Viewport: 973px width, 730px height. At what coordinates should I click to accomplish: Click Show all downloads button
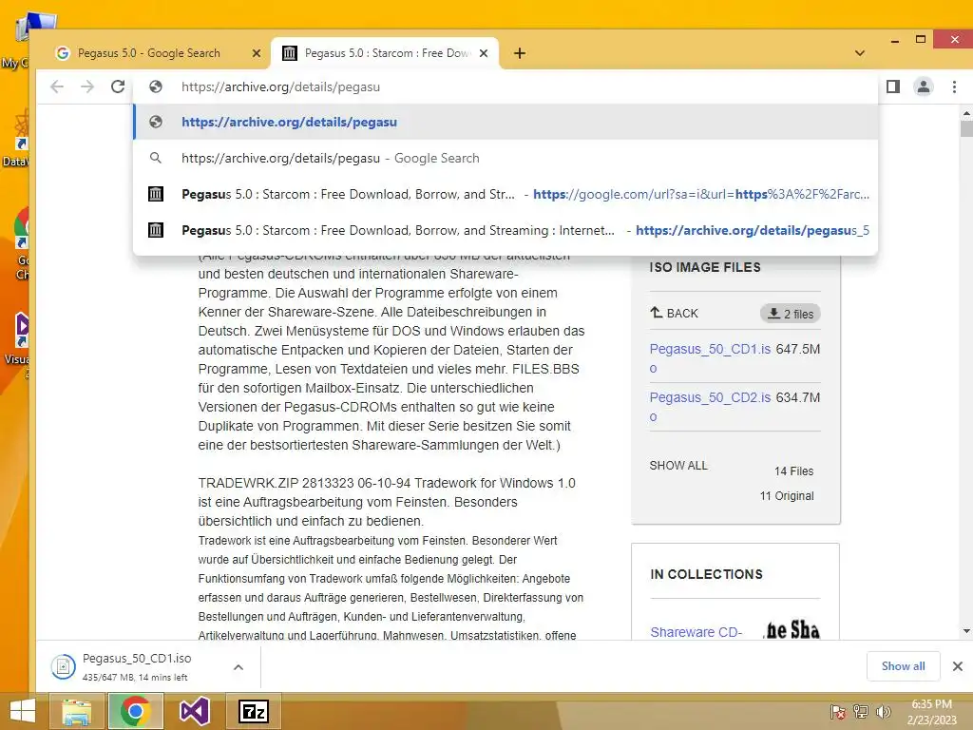[903, 666]
